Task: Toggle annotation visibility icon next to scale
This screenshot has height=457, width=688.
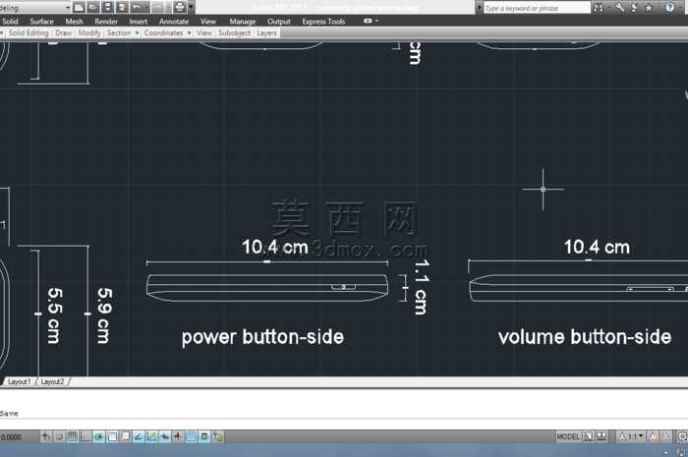Action: [x=653, y=436]
